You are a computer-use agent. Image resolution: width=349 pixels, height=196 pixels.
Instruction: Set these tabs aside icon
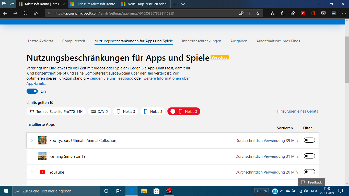(12, 4)
